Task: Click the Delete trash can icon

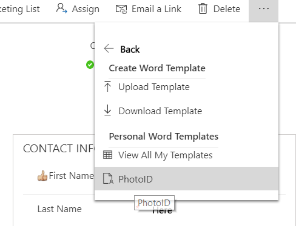Action: pyautogui.click(x=203, y=9)
